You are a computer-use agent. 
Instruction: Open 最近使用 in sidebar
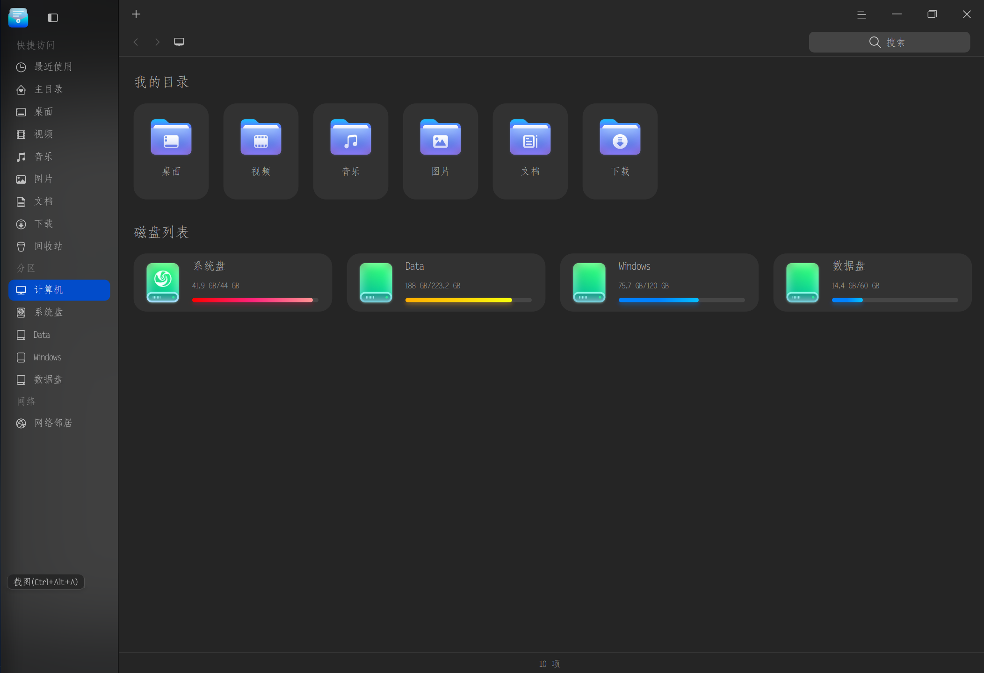(x=59, y=67)
